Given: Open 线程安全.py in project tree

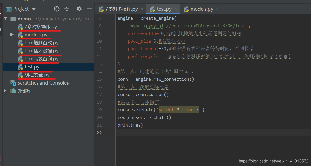Looking at the screenshot, I should coord(37,75).
